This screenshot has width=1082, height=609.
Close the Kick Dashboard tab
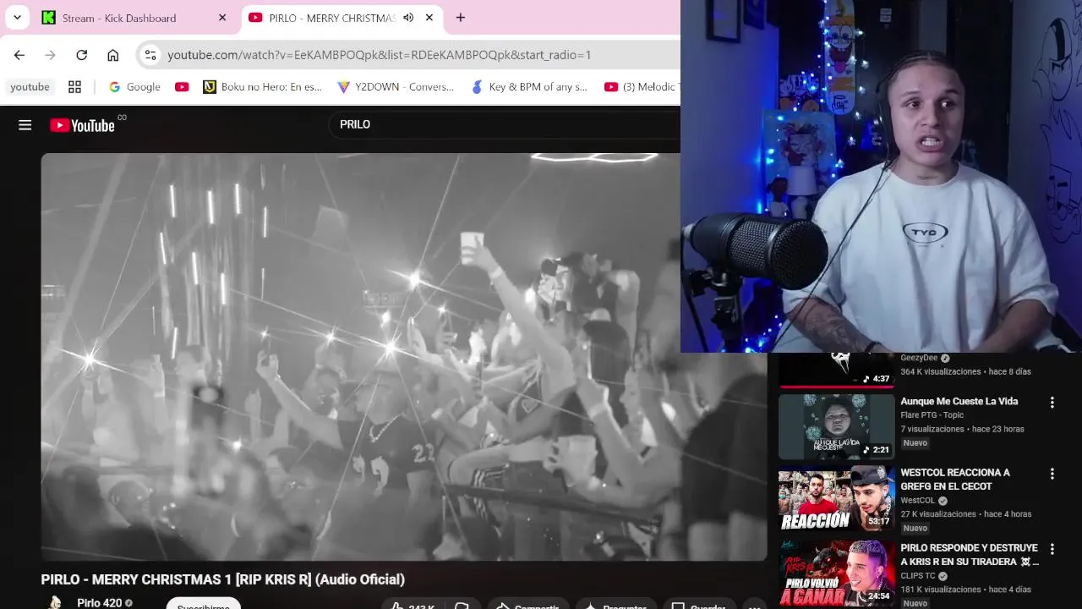[222, 18]
